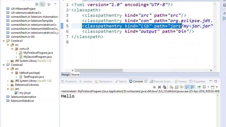Collapse the com.c2t package
Screen dimensions: 226x127
pyautogui.click(x=12, y=49)
